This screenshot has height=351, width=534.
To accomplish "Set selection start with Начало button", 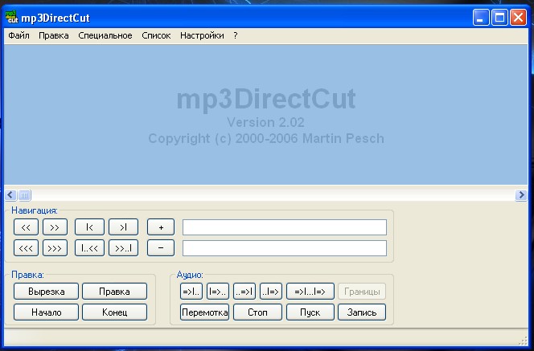I will tap(47, 312).
